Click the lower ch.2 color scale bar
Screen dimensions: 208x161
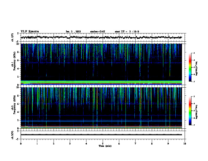[x=190, y=111]
